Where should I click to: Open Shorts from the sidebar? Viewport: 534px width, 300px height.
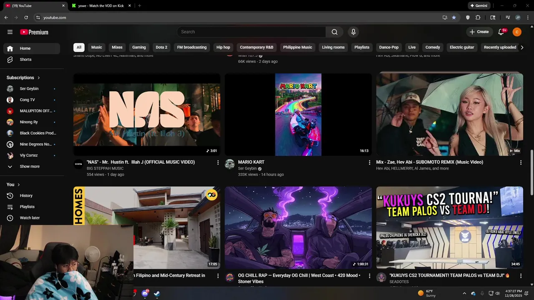tap(32, 60)
